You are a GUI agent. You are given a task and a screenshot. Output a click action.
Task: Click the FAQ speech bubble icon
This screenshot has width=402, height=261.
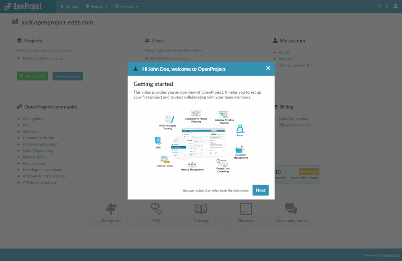(156, 208)
